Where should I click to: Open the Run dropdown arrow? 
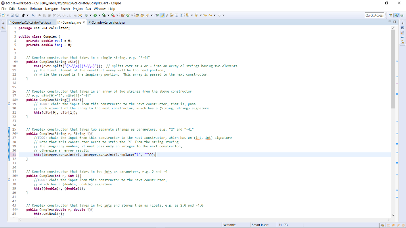click(x=100, y=15)
